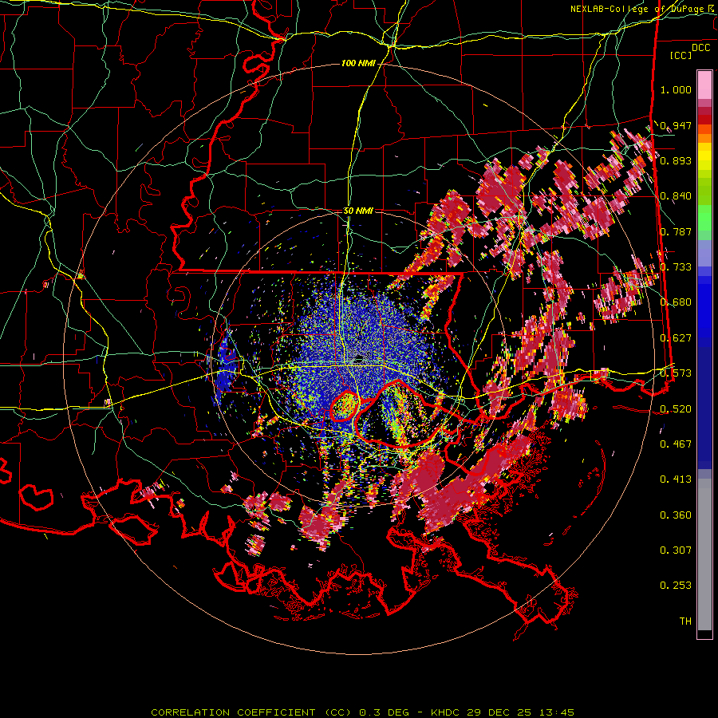This screenshot has width=718, height=718.
Task: Click the 1.000 value on the color scale
Action: point(676,89)
